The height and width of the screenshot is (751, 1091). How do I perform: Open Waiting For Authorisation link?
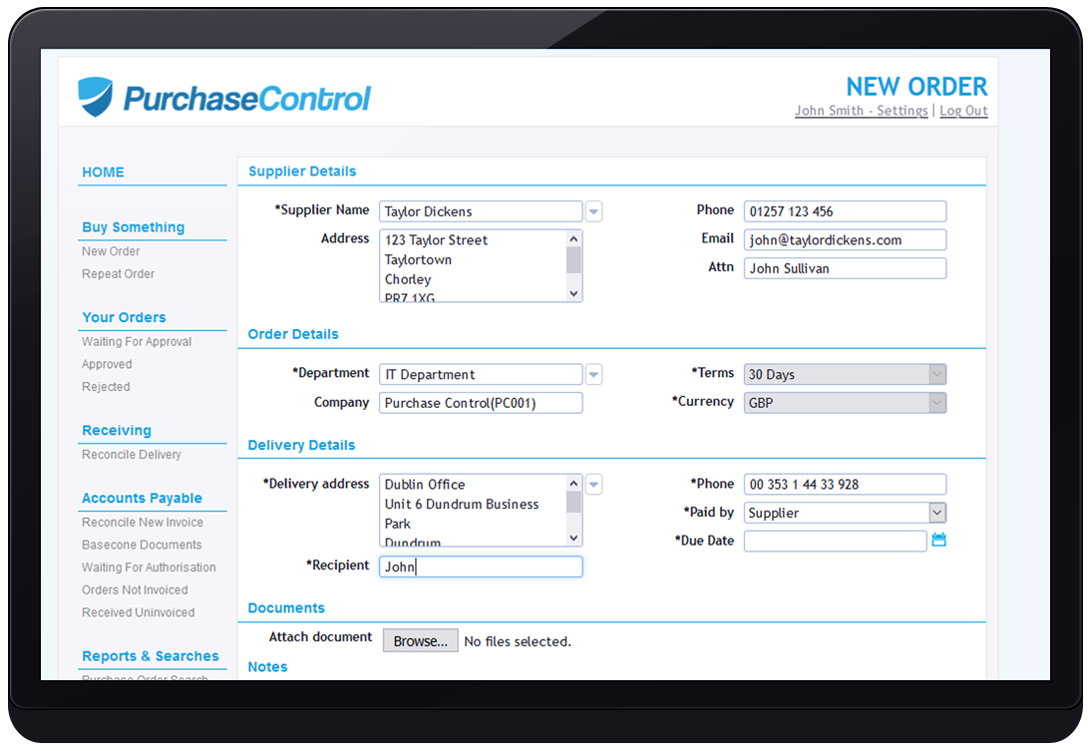click(149, 567)
